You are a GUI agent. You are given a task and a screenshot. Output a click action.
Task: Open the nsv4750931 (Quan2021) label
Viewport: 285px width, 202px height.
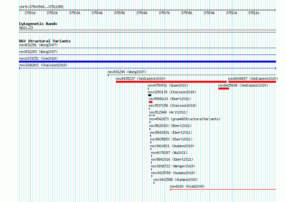click(x=168, y=85)
